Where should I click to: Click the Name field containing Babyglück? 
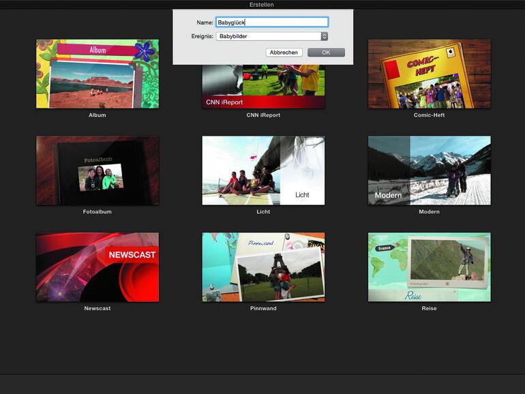point(272,22)
